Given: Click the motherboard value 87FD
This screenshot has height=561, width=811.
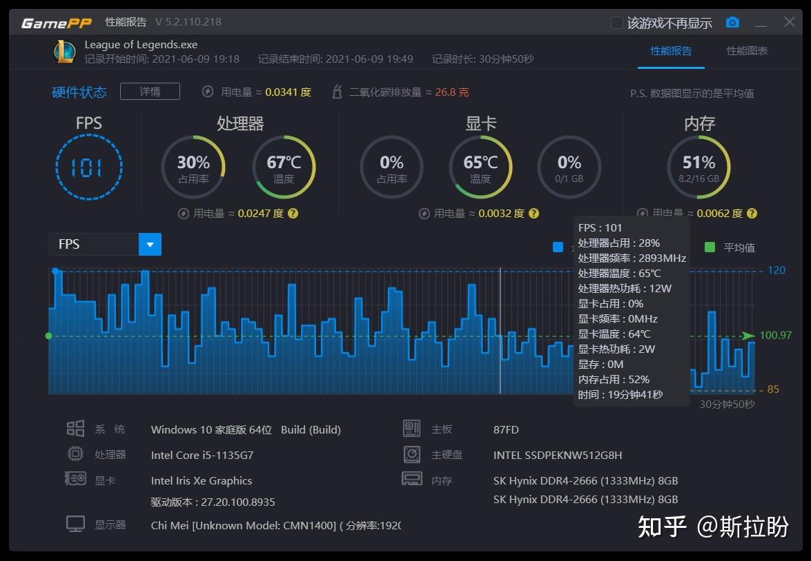Looking at the screenshot, I should [506, 430].
